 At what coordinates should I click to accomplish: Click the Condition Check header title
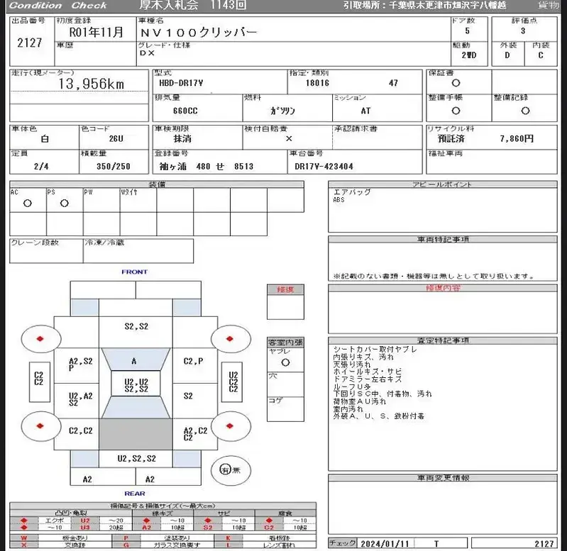coord(57,6)
